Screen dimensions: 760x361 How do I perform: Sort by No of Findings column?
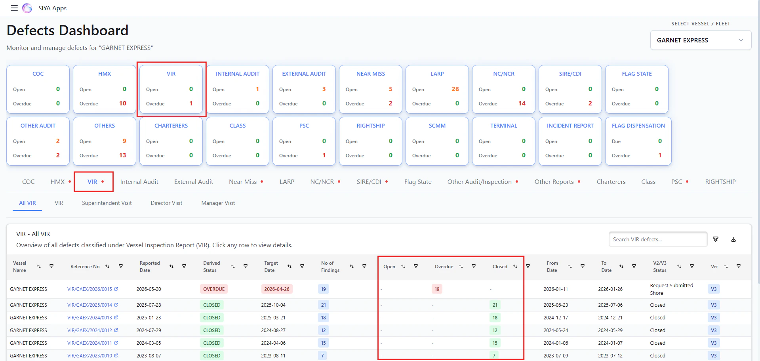coord(352,266)
